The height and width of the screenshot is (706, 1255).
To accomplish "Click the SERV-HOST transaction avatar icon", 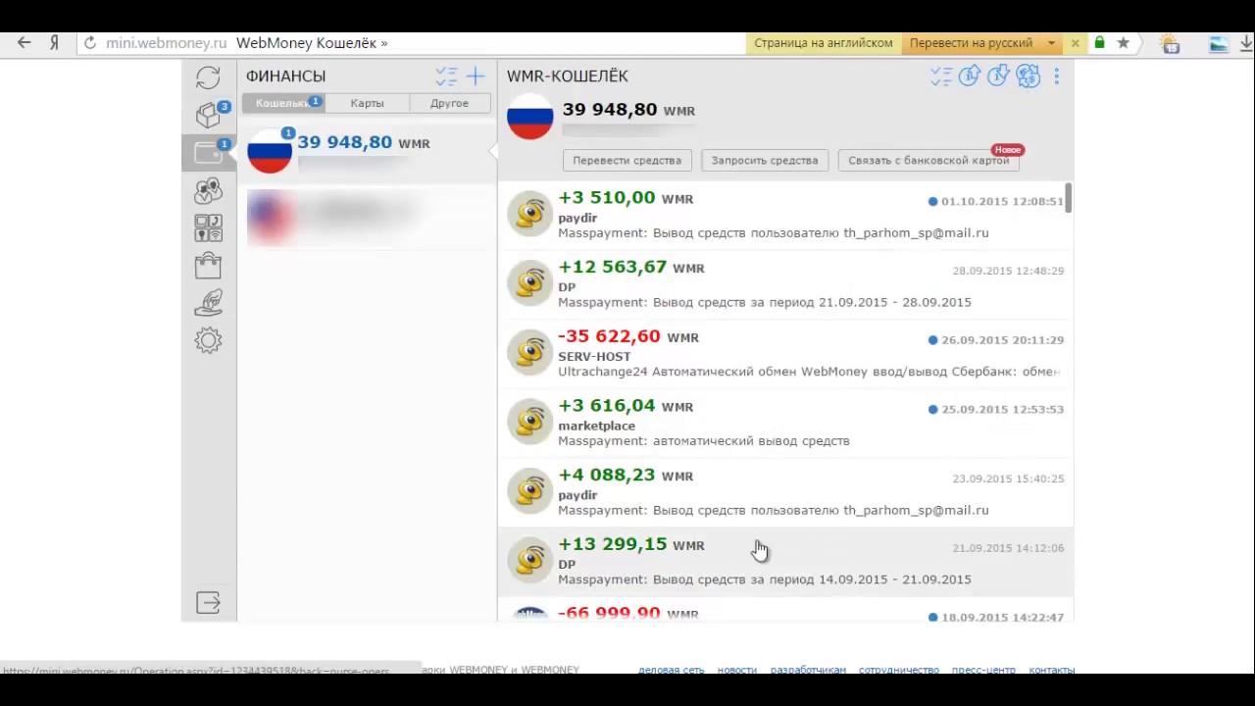I will coord(530,352).
